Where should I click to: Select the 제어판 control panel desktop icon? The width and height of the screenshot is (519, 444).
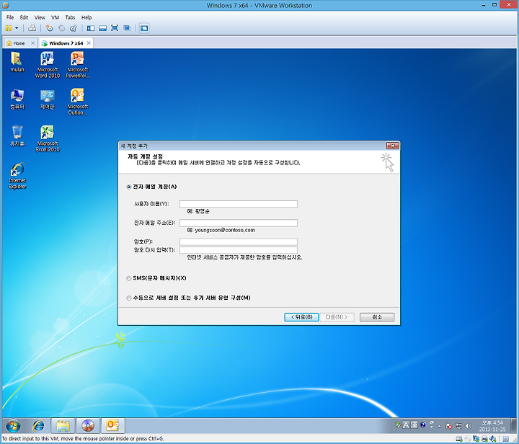pyautogui.click(x=48, y=99)
